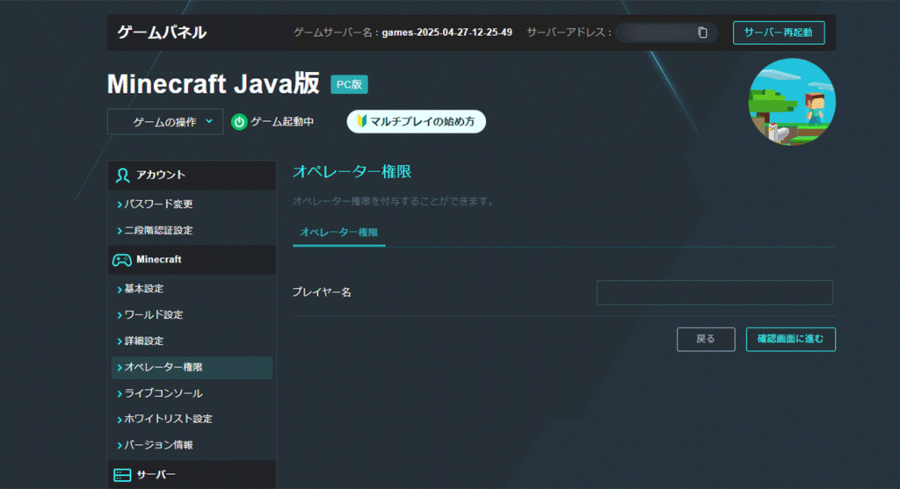Viewport: 900px width, 489px height.
Task: Click the blurred server address field
Action: click(x=666, y=32)
